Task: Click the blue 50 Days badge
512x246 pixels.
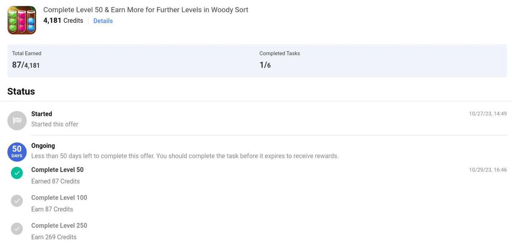Action: click(17, 152)
